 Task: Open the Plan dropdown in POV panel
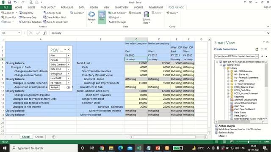tap(69, 55)
